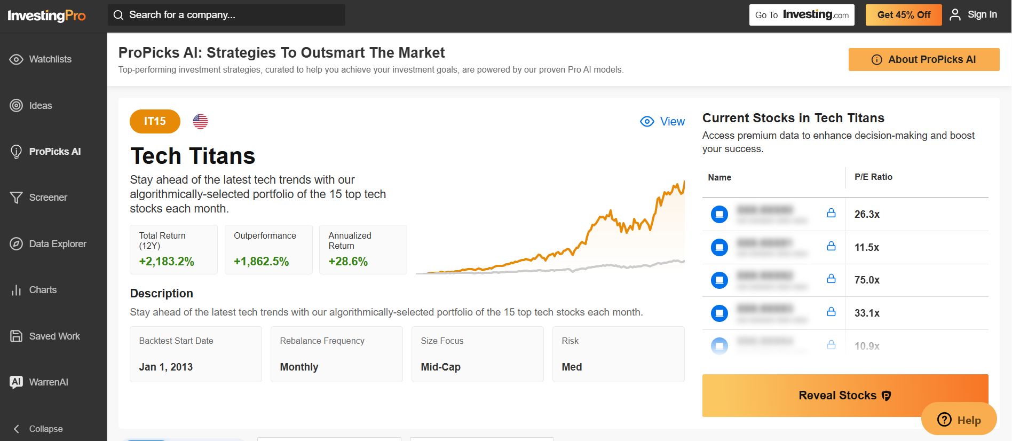This screenshot has width=1012, height=441.
Task: Click the Watchlists eye icon in sidebar
Action: click(x=16, y=59)
